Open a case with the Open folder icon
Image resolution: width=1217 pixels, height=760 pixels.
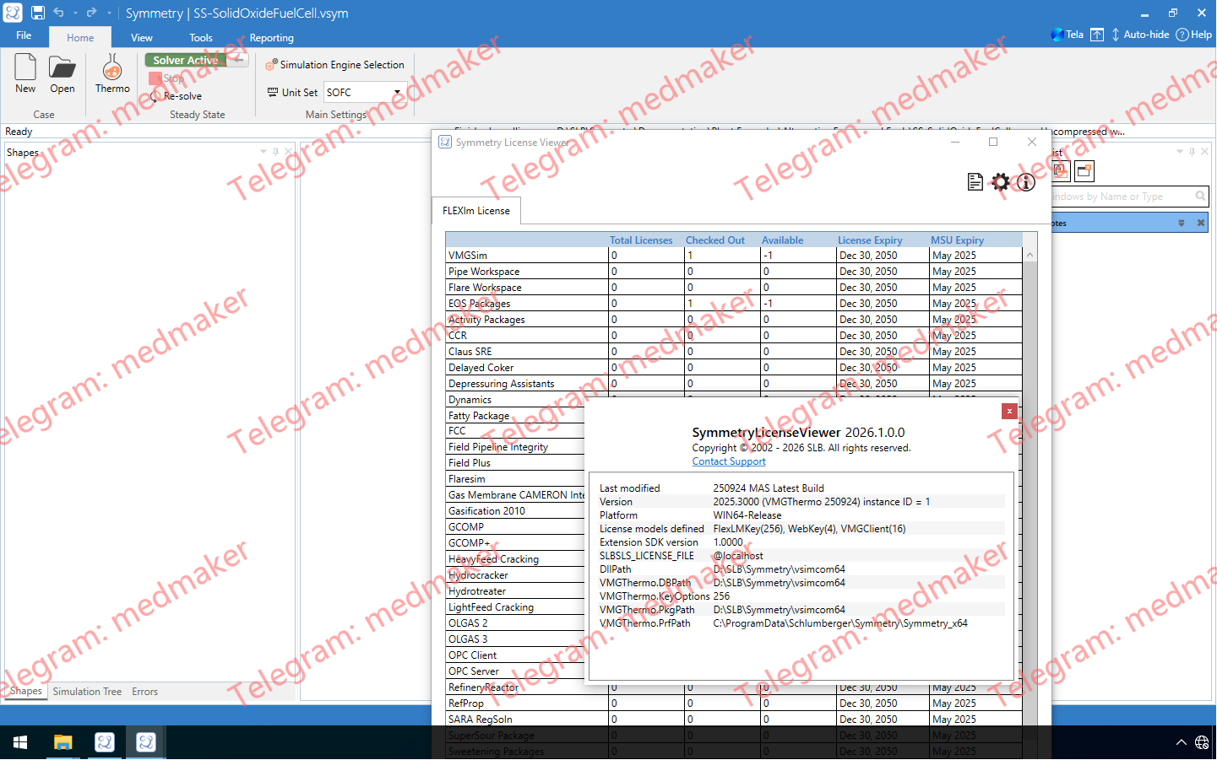62,73
